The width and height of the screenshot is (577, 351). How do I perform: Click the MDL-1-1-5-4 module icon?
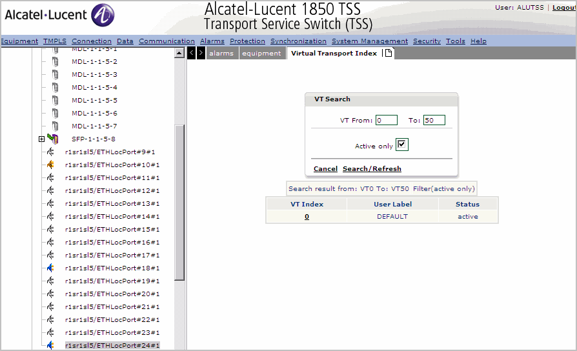[x=56, y=87]
